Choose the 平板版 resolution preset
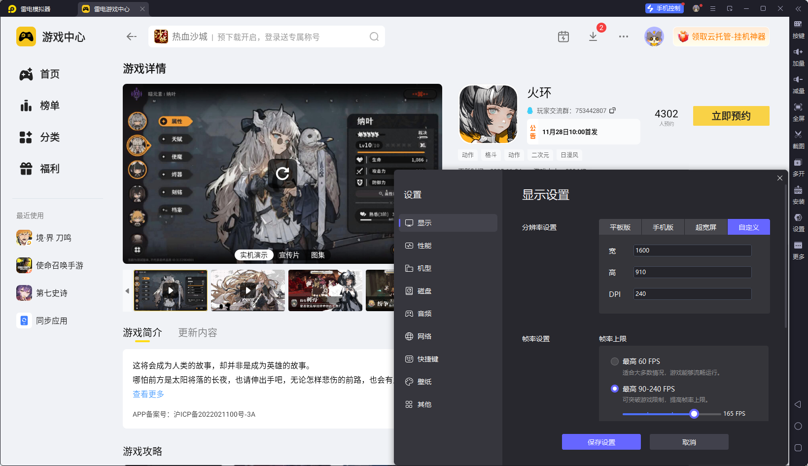Screen dimensions: 808x466 620,227
